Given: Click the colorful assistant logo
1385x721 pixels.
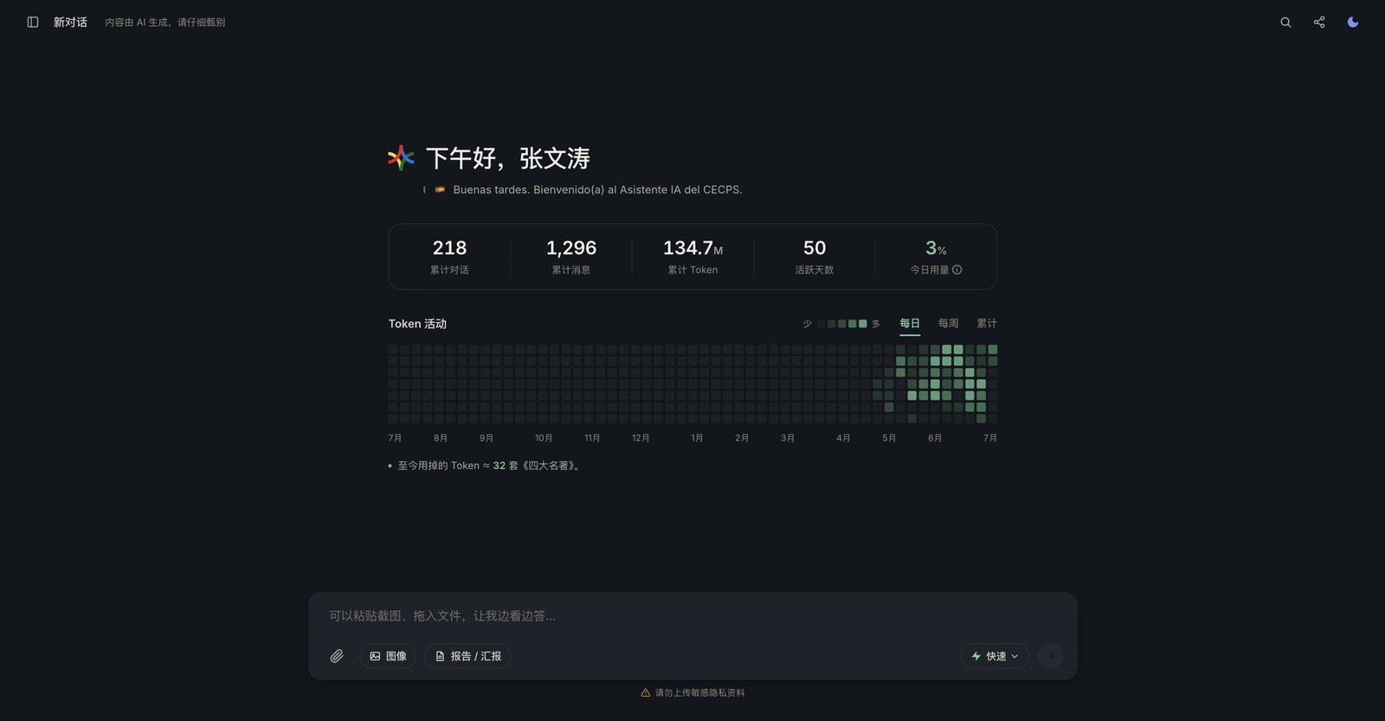Looking at the screenshot, I should click(x=401, y=158).
